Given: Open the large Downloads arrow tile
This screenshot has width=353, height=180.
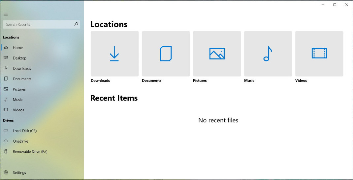Looking at the screenshot, I should (x=114, y=54).
